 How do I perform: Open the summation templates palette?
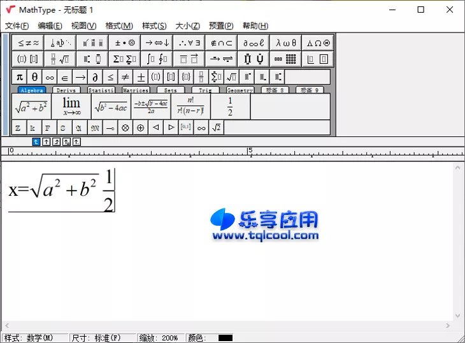(x=125, y=59)
